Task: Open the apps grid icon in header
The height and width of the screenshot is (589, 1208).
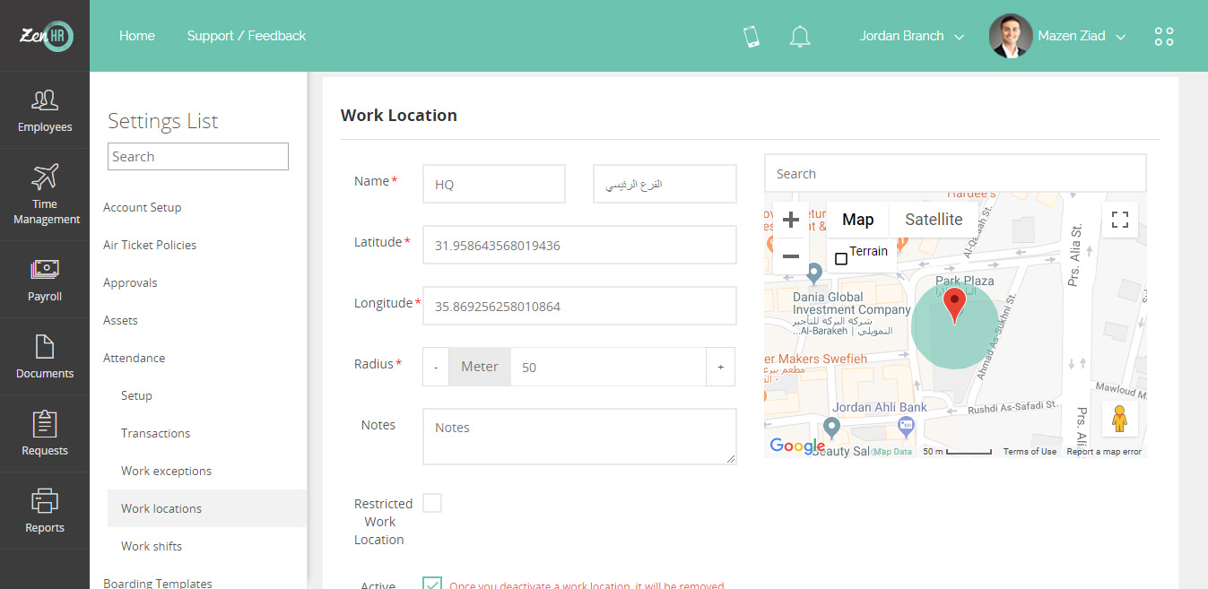Action: [1164, 36]
